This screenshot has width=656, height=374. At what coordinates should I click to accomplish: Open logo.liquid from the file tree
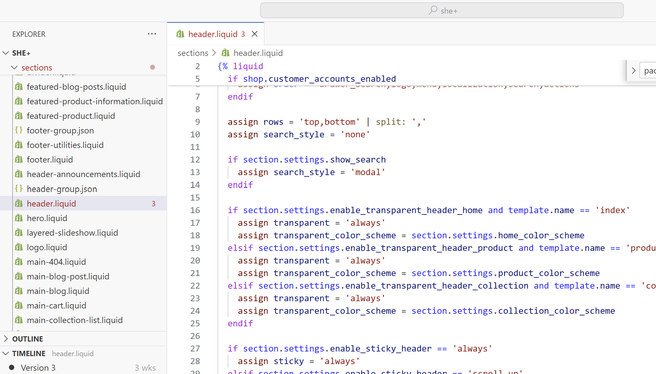tap(47, 247)
